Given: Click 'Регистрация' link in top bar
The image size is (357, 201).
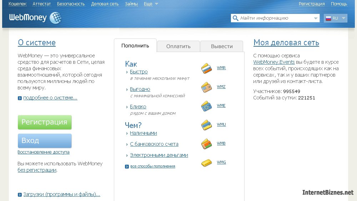Looking at the screenshot, I should point(312,4).
